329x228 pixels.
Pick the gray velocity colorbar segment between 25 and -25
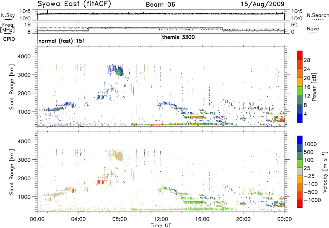click(x=300, y=172)
